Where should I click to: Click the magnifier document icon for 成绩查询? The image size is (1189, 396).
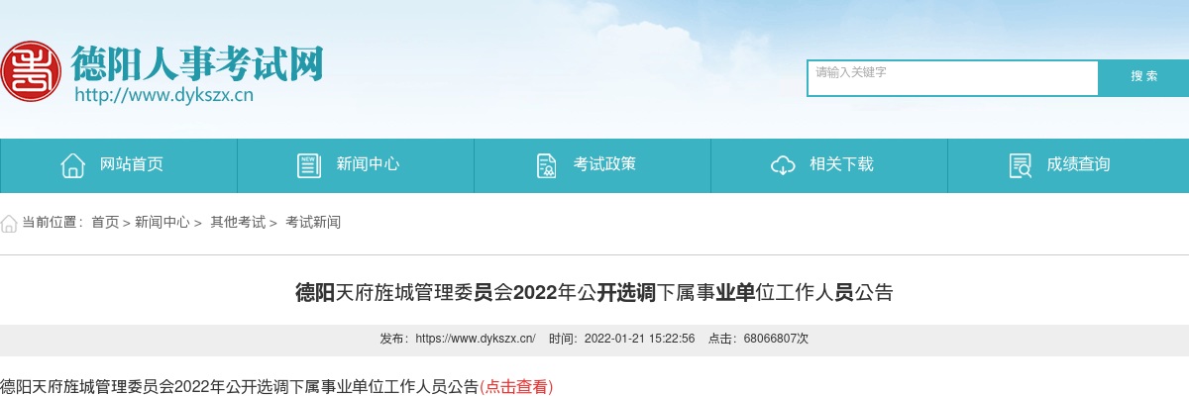click(1021, 165)
